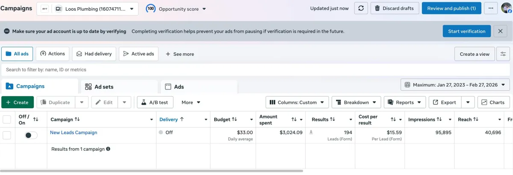Open the three-dots more options menu
Viewport: 513px width, 175px height.
point(490,9)
